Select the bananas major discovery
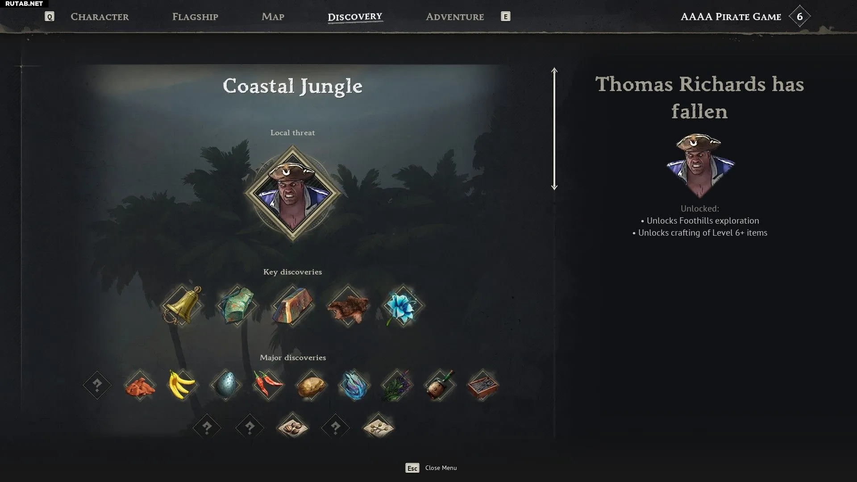Viewport: 857px width, 482px height. tap(182, 385)
